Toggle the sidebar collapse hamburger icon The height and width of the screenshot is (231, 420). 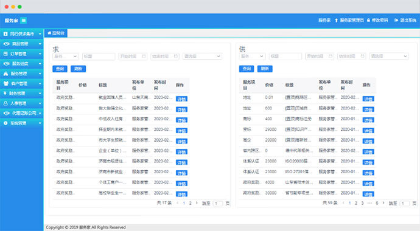point(24,20)
